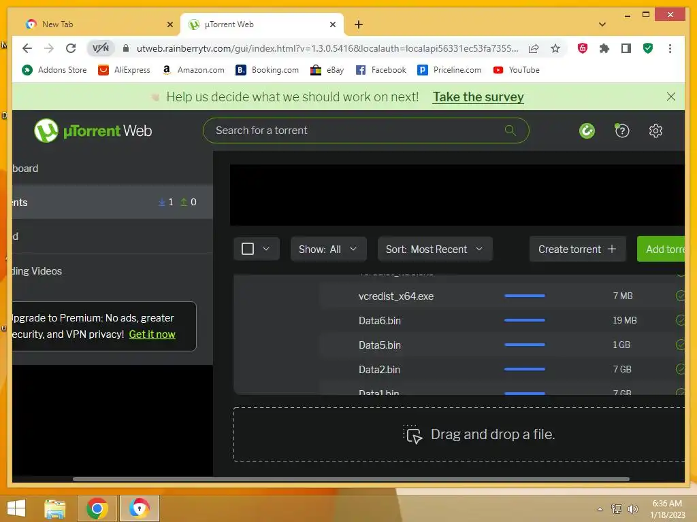This screenshot has width=697, height=522.
Task: Select the Data2.bin file row
Action: click(502, 369)
